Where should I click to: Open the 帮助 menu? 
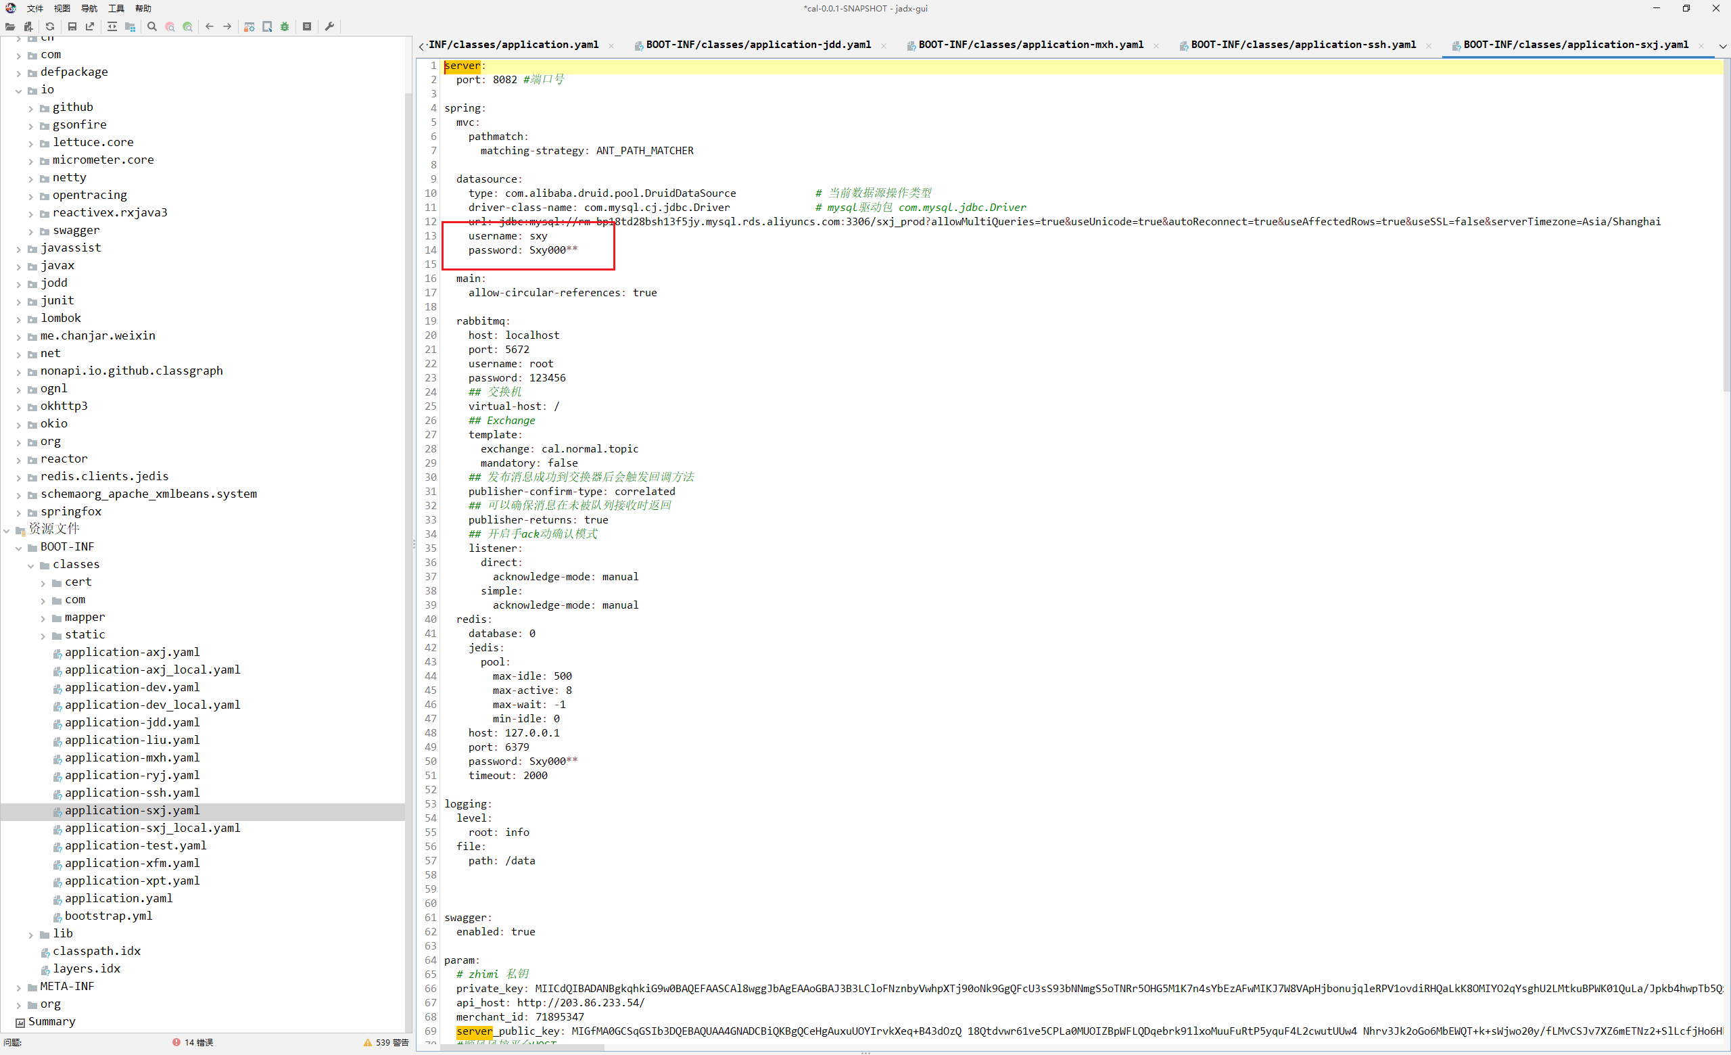[x=143, y=8]
